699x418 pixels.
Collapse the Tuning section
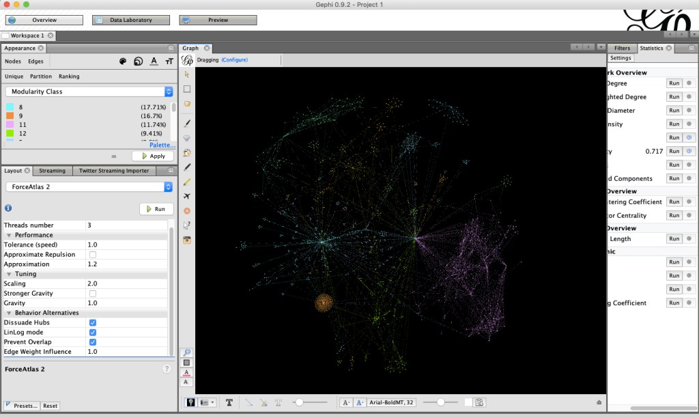[x=9, y=274]
